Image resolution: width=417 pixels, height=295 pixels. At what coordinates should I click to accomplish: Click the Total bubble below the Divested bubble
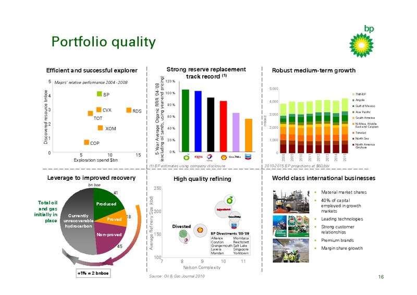pos(186,239)
